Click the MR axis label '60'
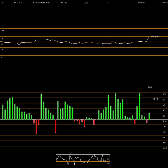Image resolution: width=168 pixels, height=168 pixels. coord(164,105)
